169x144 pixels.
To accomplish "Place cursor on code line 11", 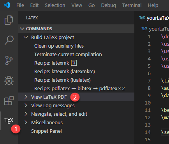I will [x=165, y=110].
